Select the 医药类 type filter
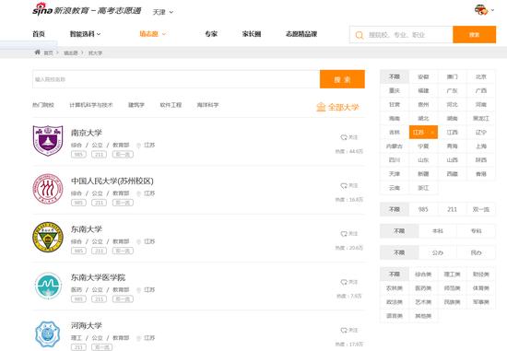Screen dimensions: 507x351 point(423,288)
